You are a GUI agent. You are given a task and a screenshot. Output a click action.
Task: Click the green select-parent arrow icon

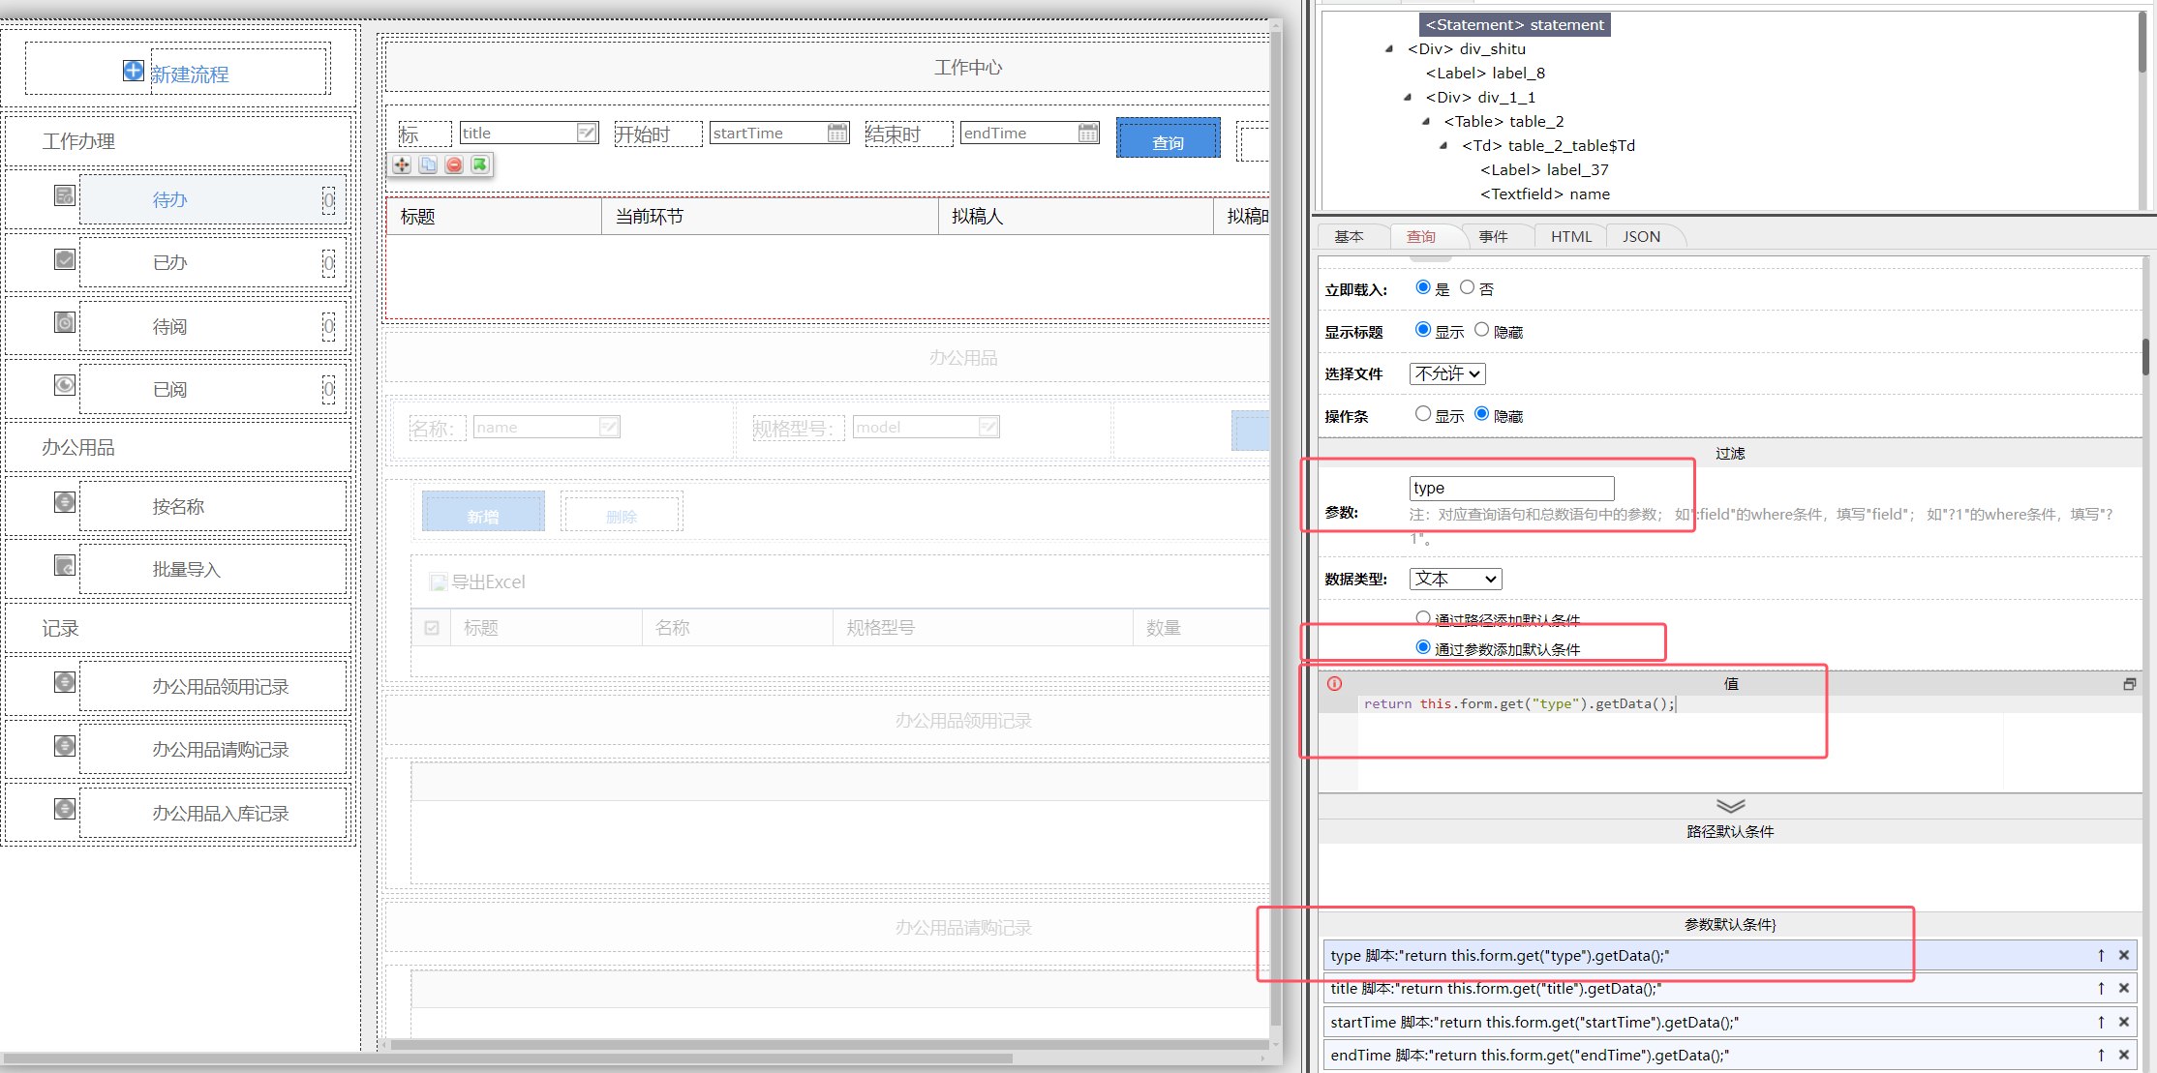point(480,164)
